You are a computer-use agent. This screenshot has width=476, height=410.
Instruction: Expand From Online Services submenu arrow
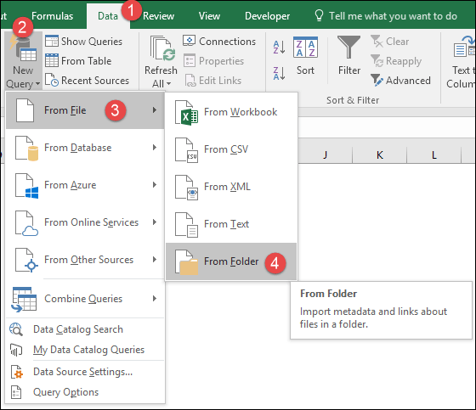click(155, 222)
